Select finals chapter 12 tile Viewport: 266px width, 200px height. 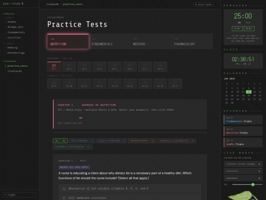click(x=100, y=83)
